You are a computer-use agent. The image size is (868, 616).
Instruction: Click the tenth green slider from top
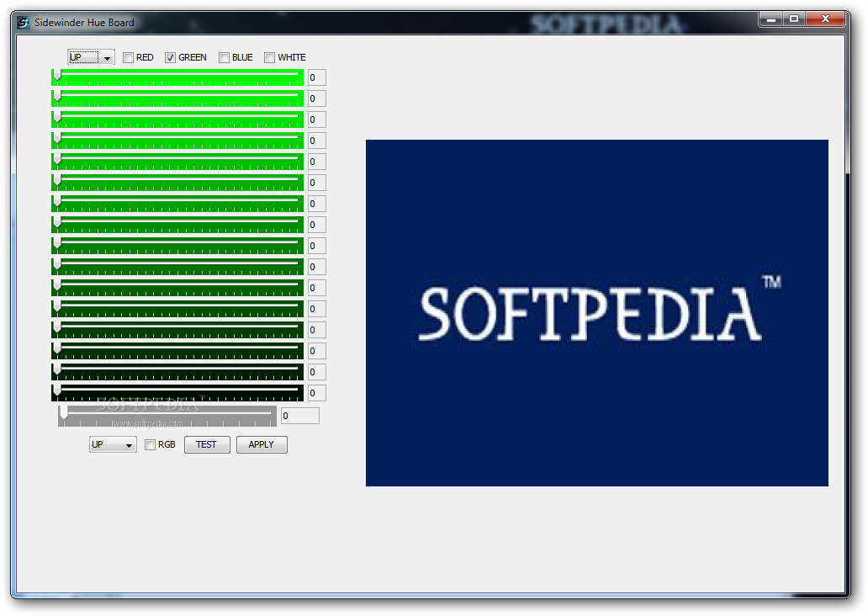pos(177,267)
